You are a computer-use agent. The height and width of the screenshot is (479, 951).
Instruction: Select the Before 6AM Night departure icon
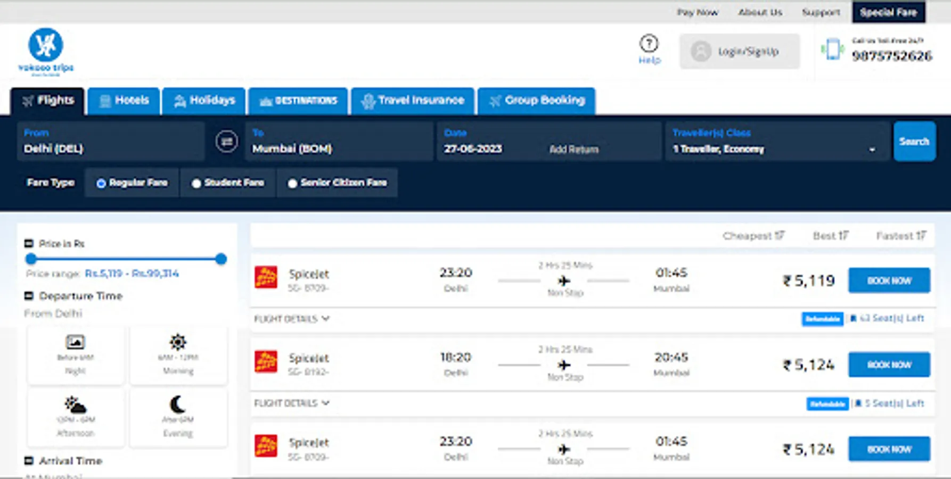coord(75,342)
